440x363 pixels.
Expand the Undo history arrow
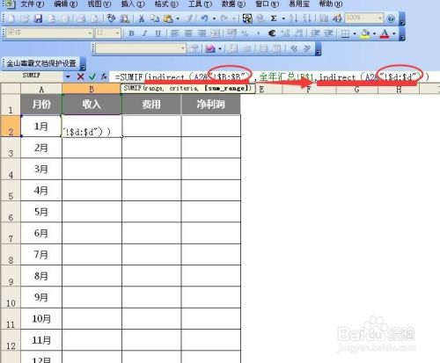[214, 18]
